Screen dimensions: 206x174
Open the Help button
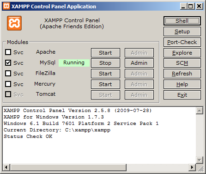tap(182, 84)
